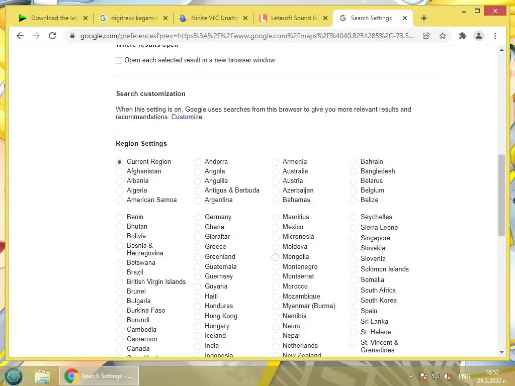The height and width of the screenshot is (386, 515).
Task: Bookmark this page with the star
Action: pyautogui.click(x=443, y=36)
